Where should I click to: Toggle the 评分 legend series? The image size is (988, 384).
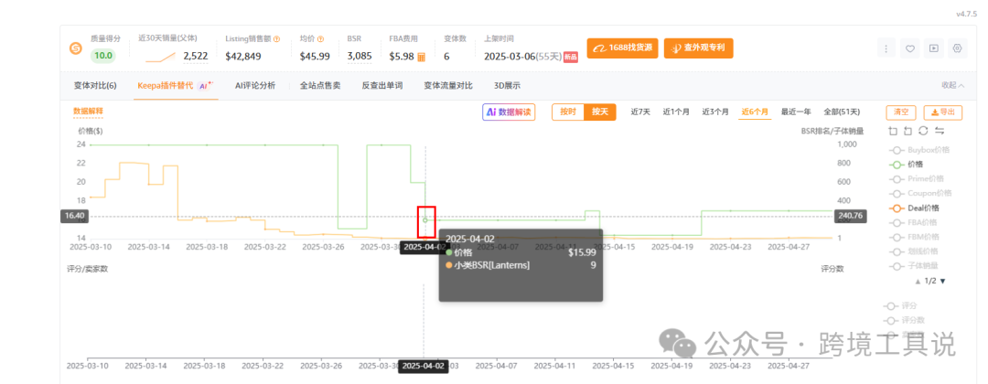pos(901,305)
